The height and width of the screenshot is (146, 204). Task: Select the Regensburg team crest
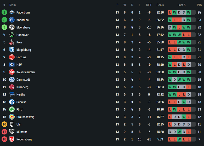tap(12, 139)
